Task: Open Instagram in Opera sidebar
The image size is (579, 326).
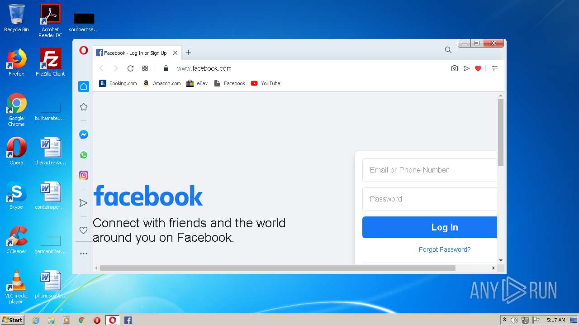Action: pyautogui.click(x=84, y=175)
